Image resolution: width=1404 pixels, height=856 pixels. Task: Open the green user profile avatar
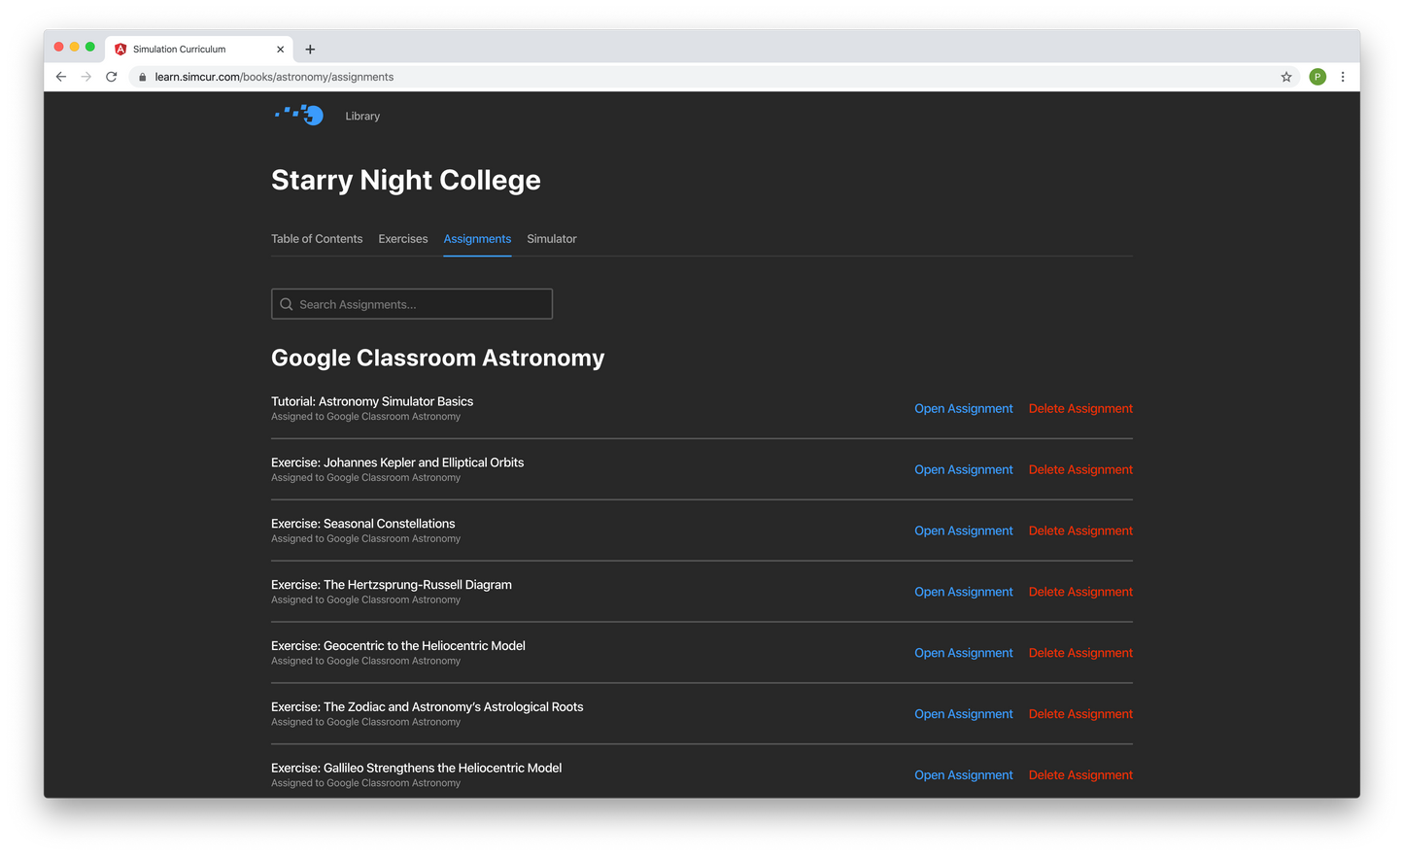pyautogui.click(x=1318, y=77)
